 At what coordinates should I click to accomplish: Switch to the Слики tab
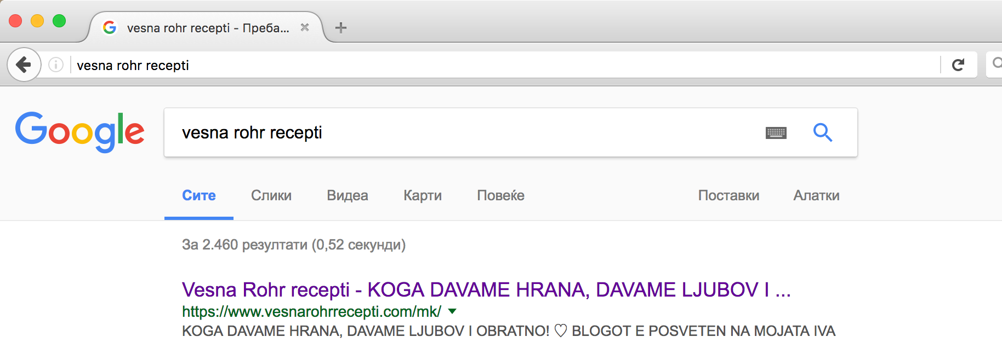point(271,195)
